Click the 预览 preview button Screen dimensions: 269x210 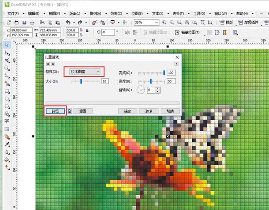click(55, 111)
